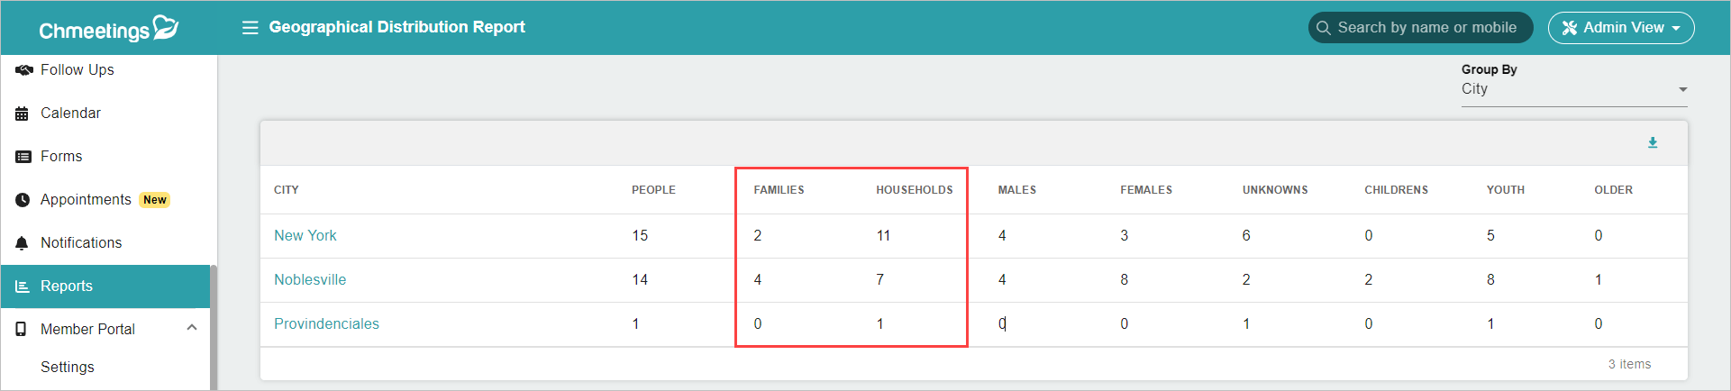Click the Admin View tools icon

pos(1570,28)
